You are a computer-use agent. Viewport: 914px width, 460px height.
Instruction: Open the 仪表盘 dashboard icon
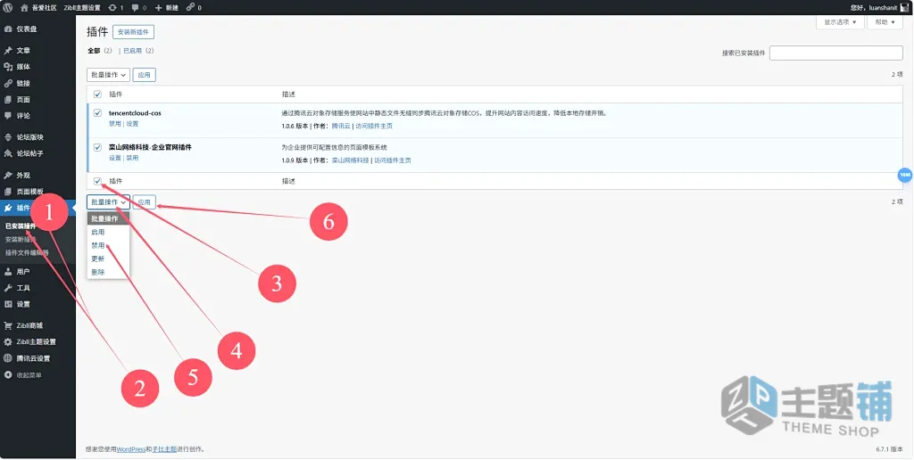click(x=8, y=29)
